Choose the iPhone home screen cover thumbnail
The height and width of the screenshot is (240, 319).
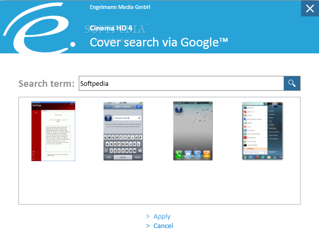(193, 131)
